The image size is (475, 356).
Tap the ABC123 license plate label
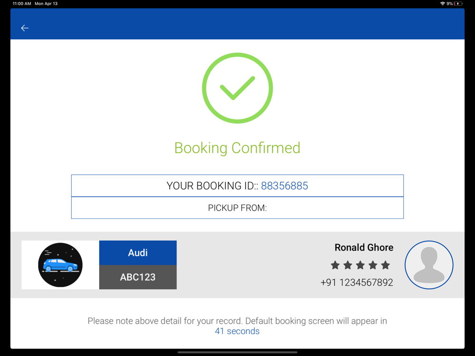tap(138, 277)
